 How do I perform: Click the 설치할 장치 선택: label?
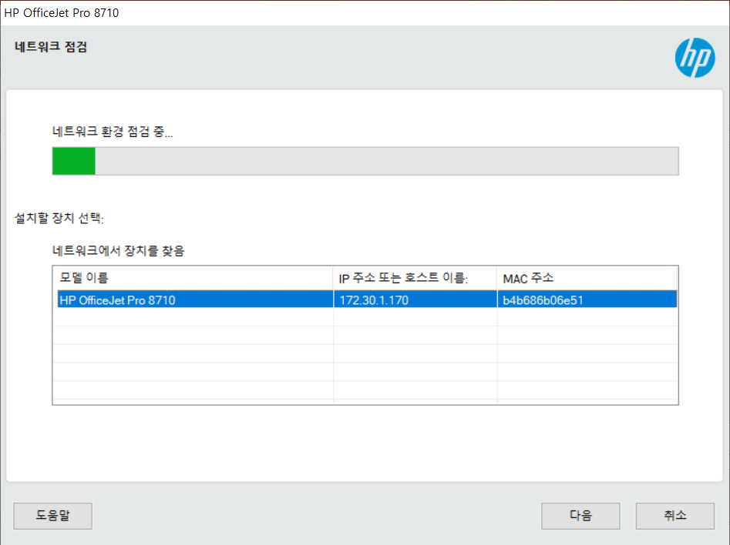[59, 218]
